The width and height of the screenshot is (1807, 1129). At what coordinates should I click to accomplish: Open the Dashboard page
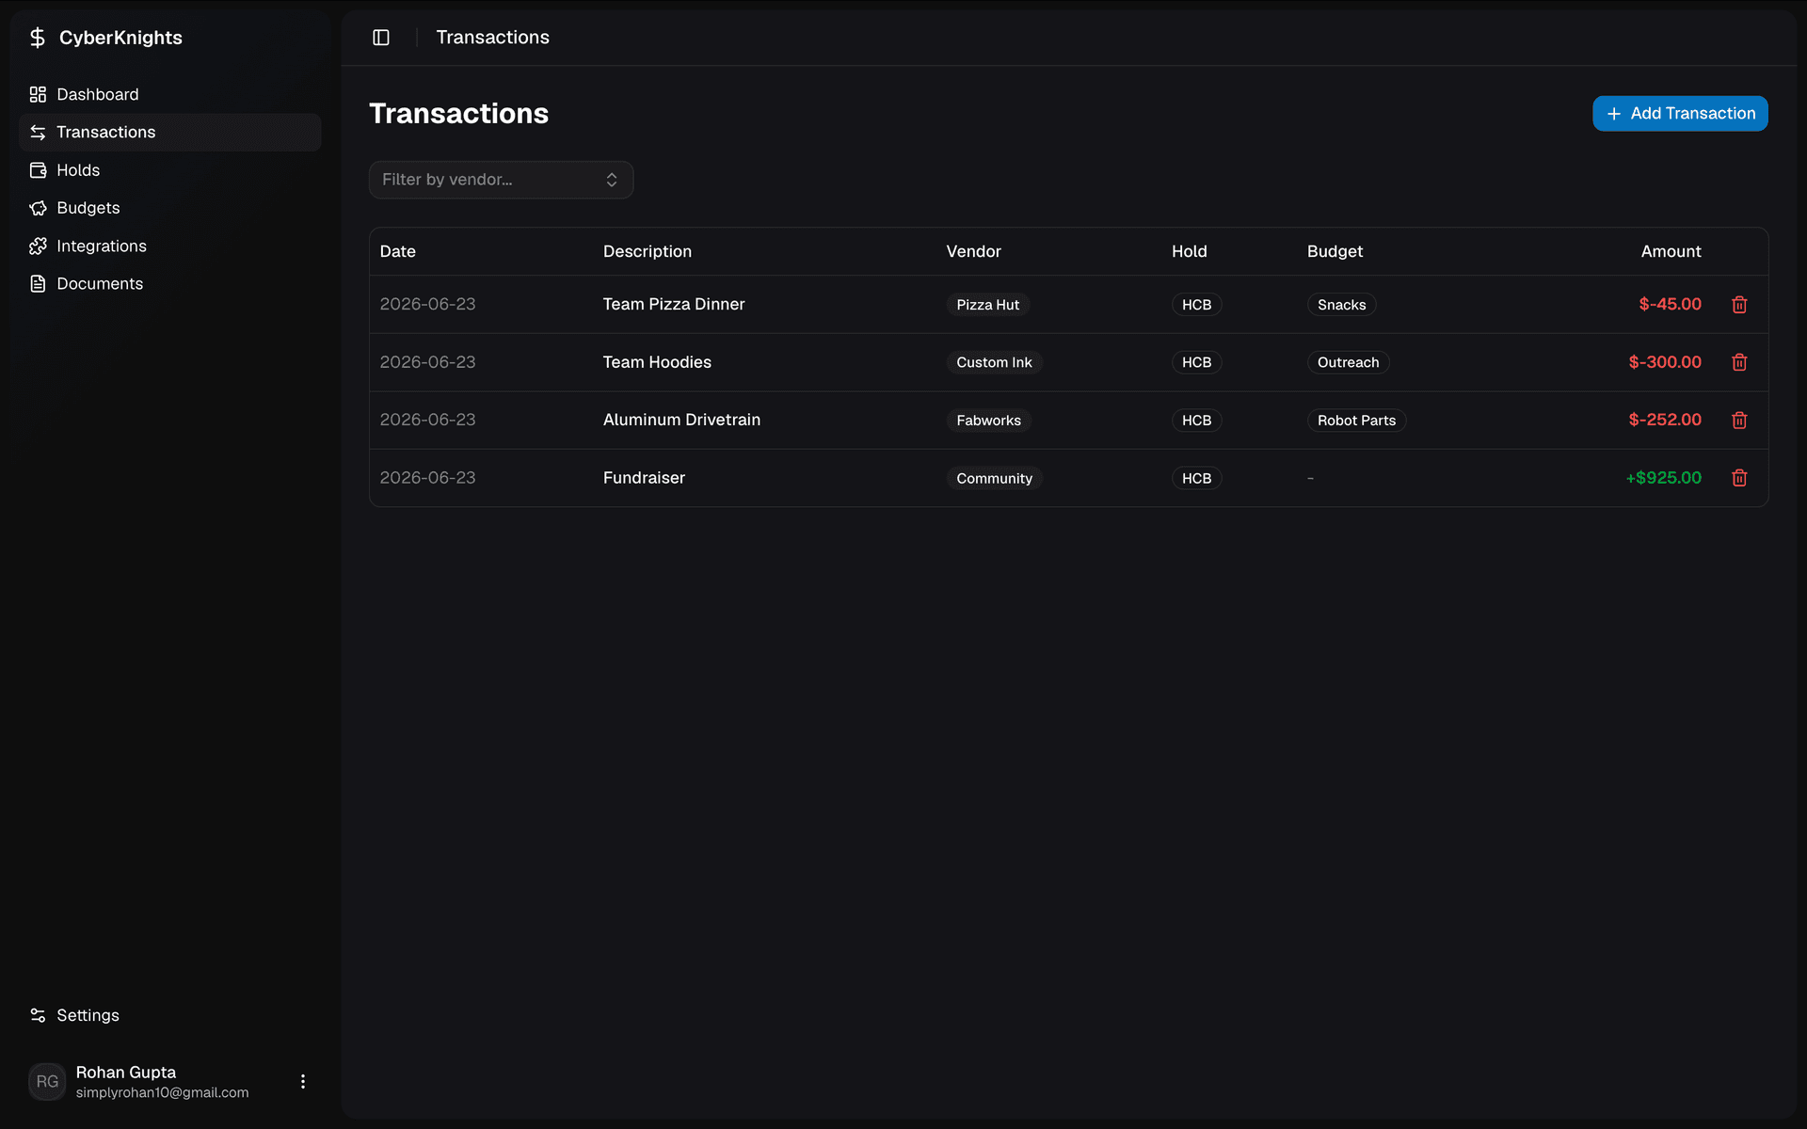[170, 94]
